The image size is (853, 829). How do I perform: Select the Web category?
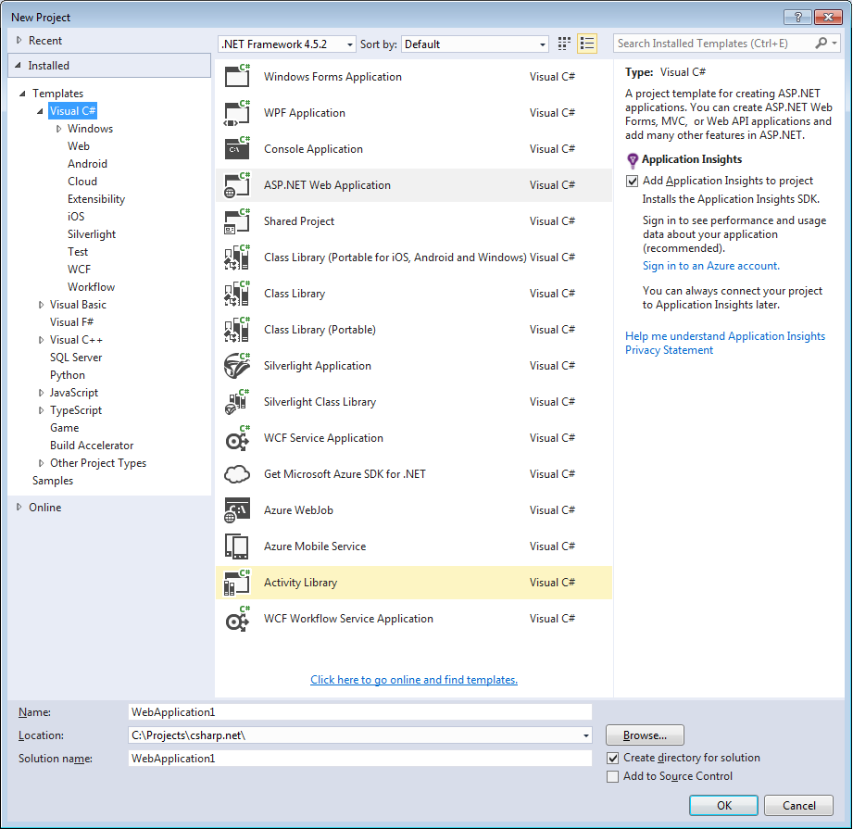coord(79,146)
